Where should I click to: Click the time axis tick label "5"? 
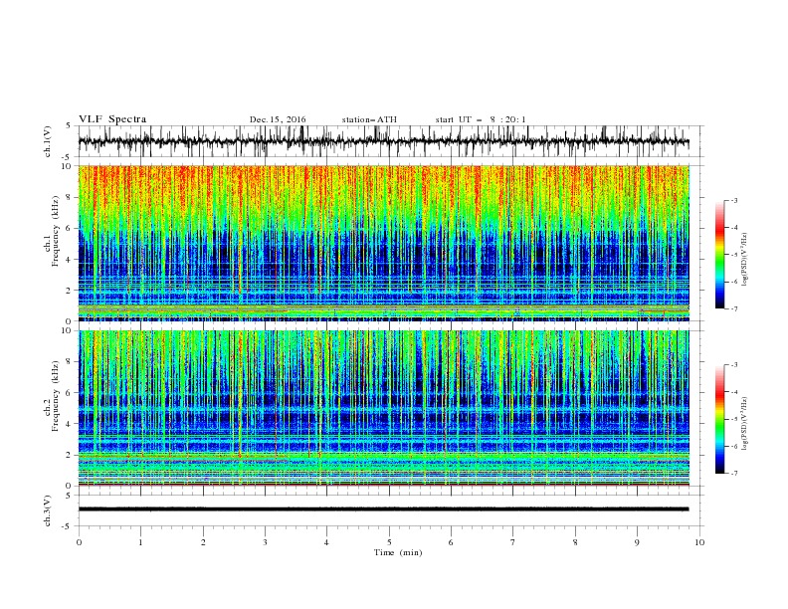[389, 542]
